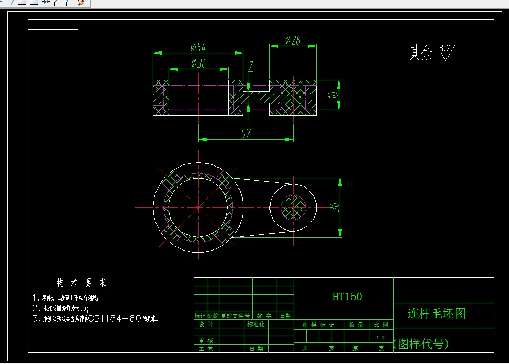Click the 共 page count label
This screenshot has width=509, height=364.
click(305, 348)
